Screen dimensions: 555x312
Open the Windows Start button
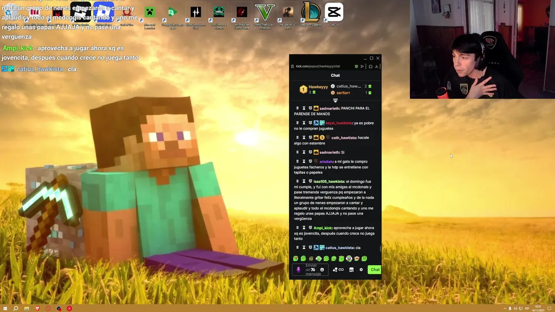5,309
